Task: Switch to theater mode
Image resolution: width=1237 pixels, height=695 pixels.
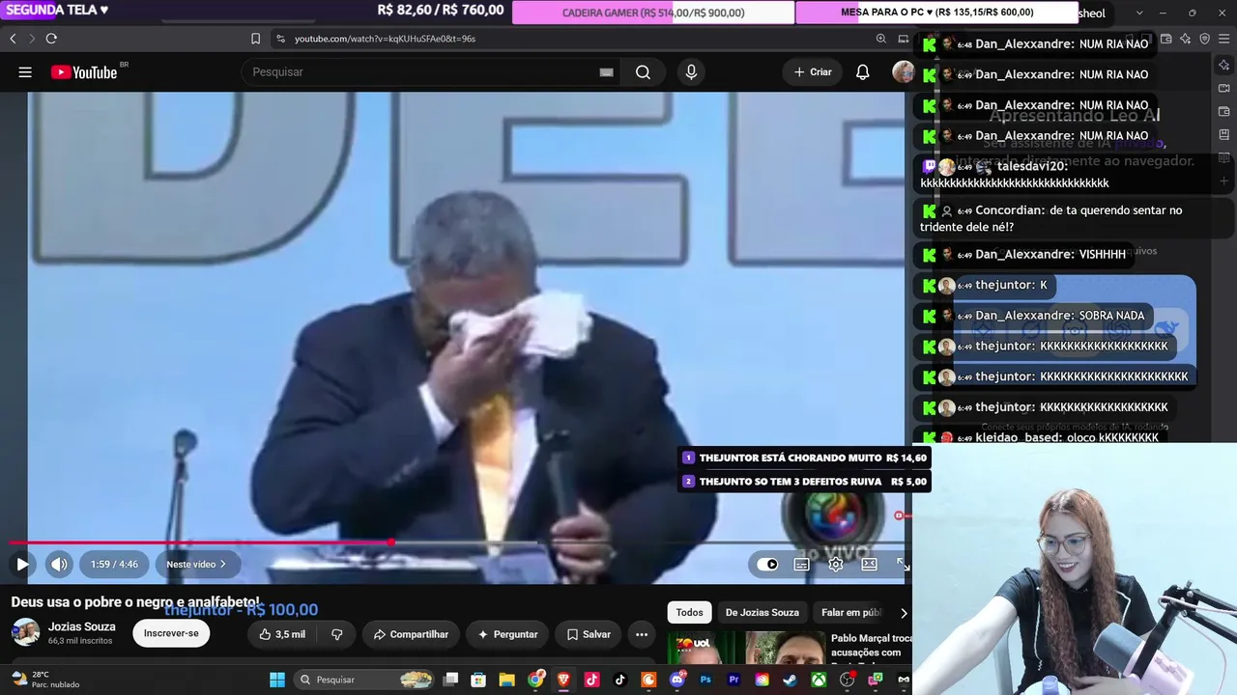Action: pos(870,565)
